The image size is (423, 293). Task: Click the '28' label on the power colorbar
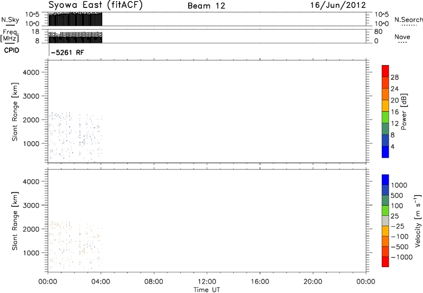(x=394, y=77)
